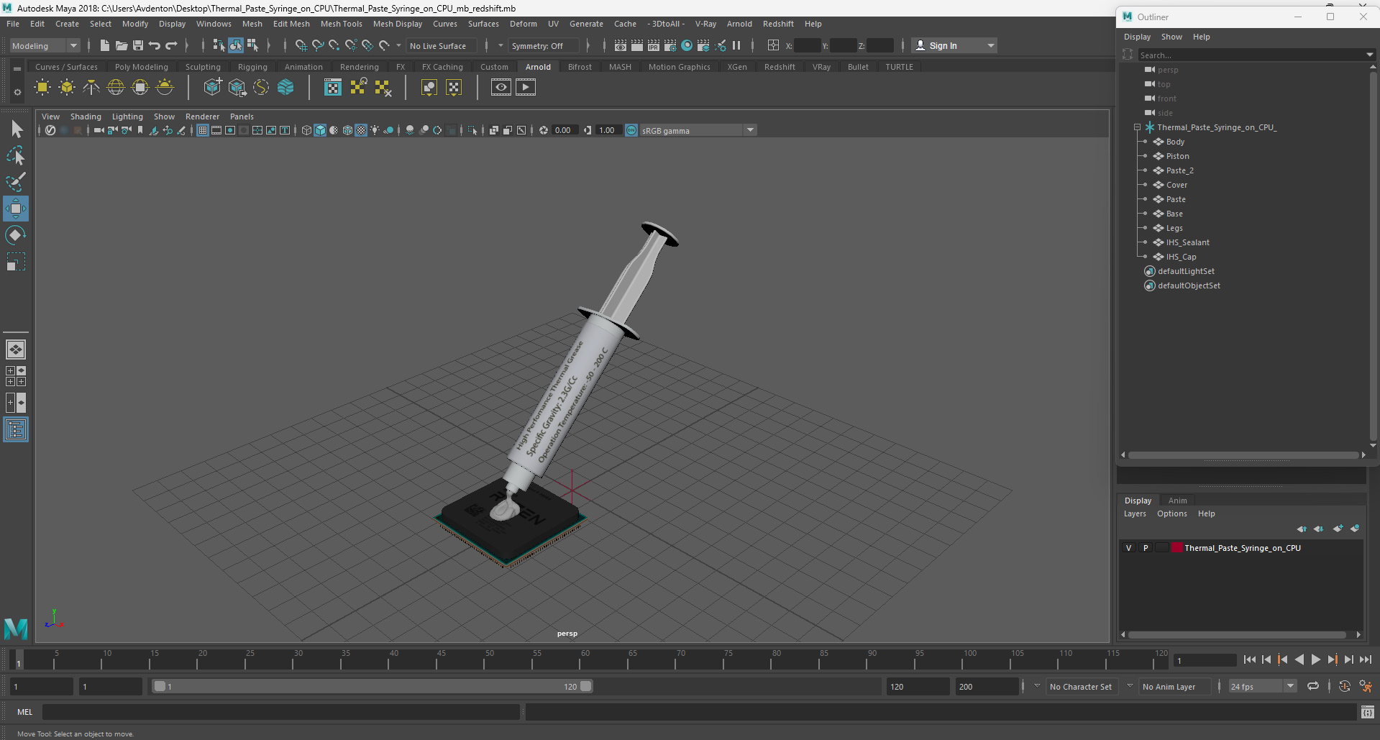Toggle auto keyframe button
The width and height of the screenshot is (1380, 740).
pos(1345,686)
